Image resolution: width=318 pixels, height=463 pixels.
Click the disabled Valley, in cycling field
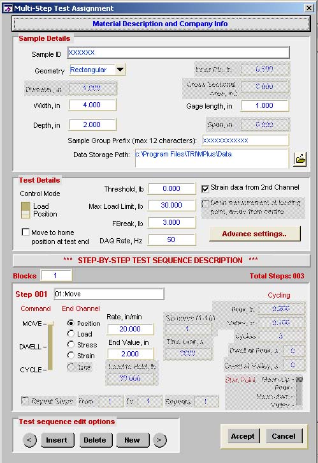coord(281,323)
